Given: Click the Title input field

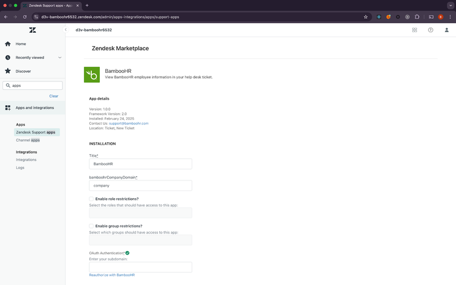Looking at the screenshot, I should [140, 164].
